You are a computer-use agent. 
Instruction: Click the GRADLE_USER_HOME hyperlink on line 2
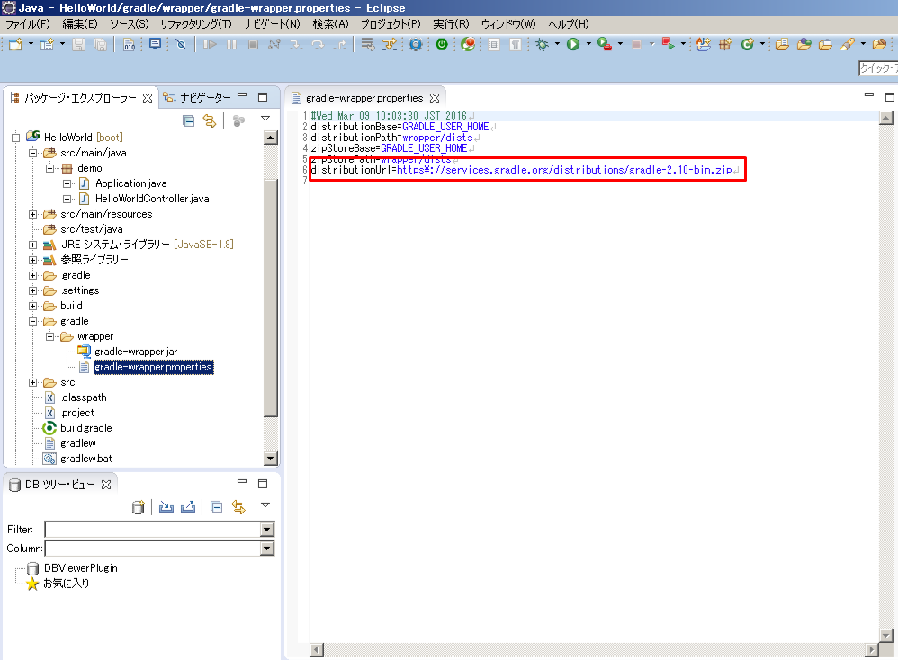[x=445, y=126]
